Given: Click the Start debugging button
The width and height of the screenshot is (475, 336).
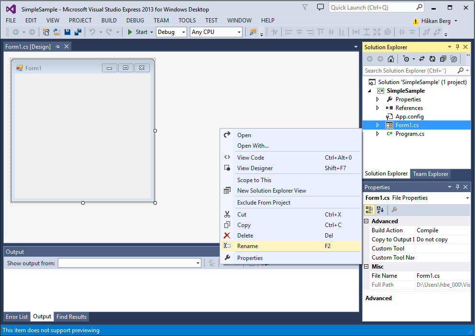Looking at the screenshot, I should [x=138, y=32].
